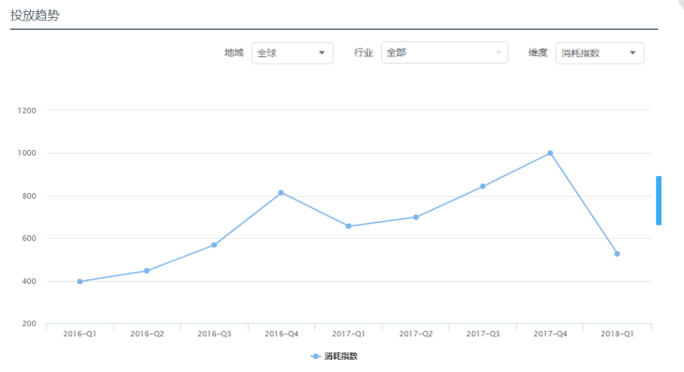Select the 2016-Q1 data point

click(80, 282)
